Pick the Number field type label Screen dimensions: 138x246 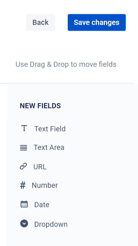(45, 186)
